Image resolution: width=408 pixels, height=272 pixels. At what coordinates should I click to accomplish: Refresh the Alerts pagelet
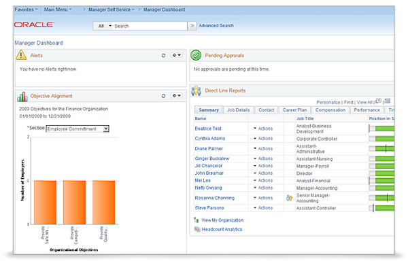(163, 55)
